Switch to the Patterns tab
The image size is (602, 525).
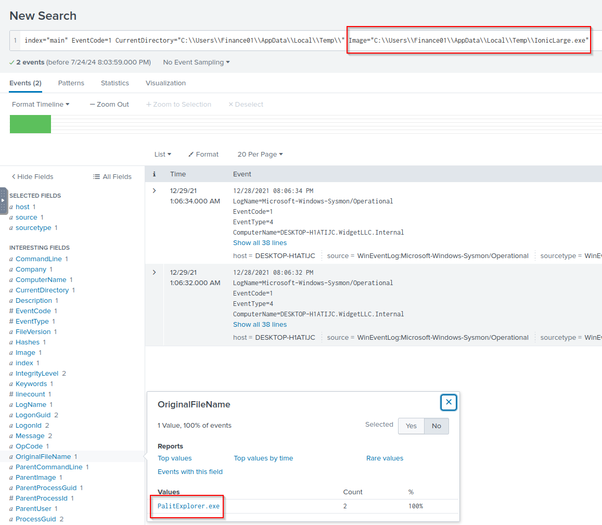(71, 83)
